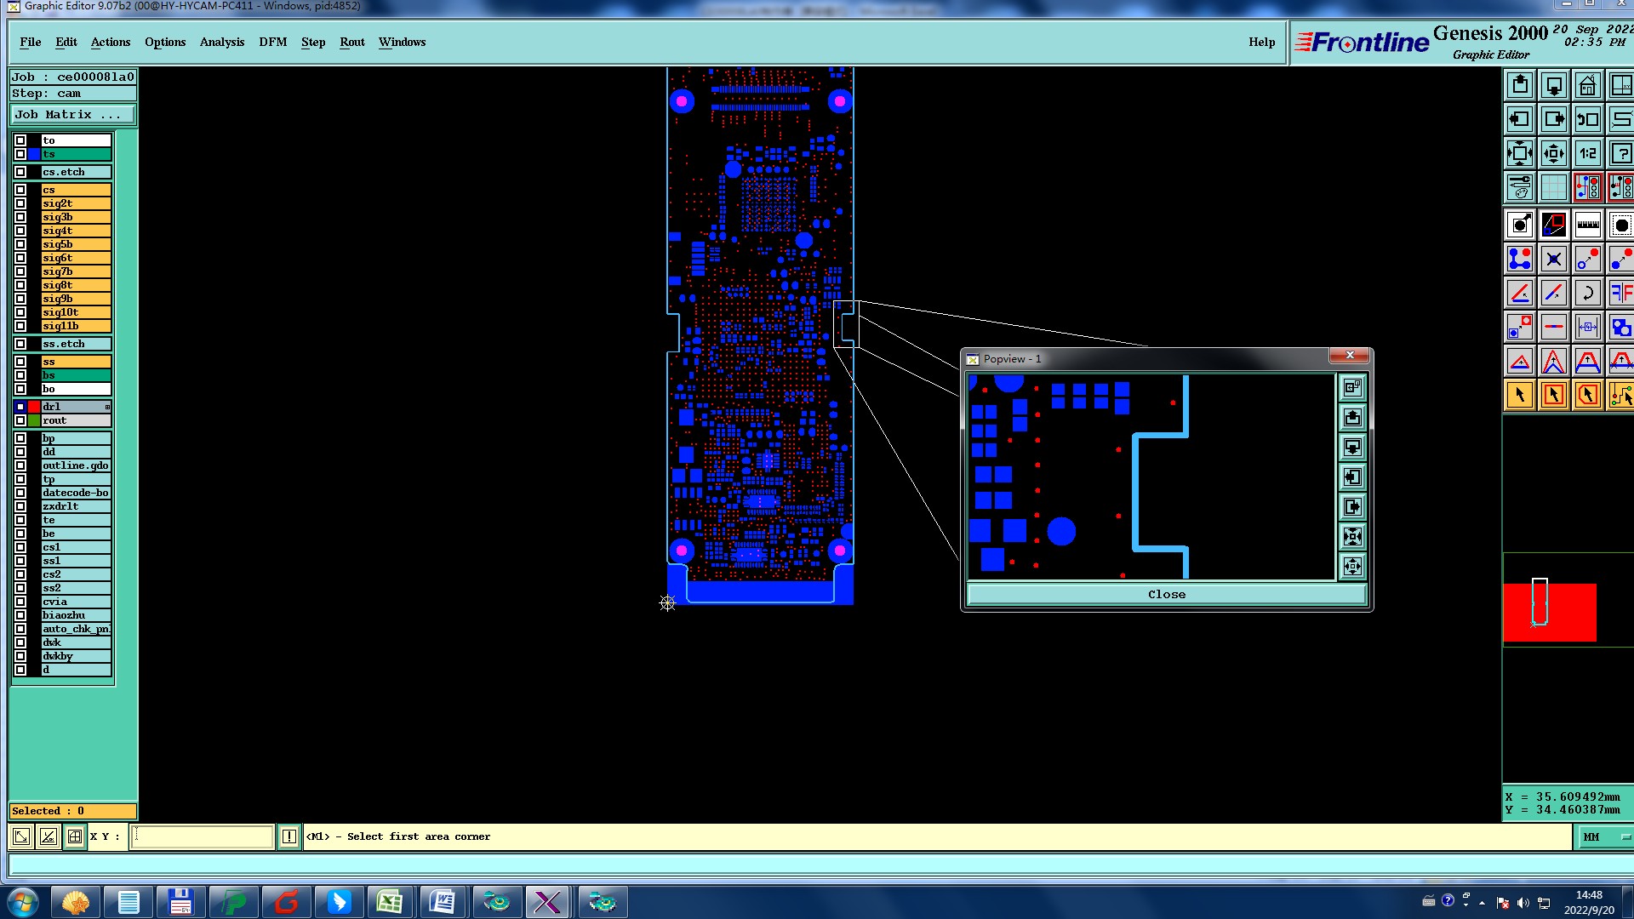Enable the outline.gdo layer checkbox

(20, 465)
